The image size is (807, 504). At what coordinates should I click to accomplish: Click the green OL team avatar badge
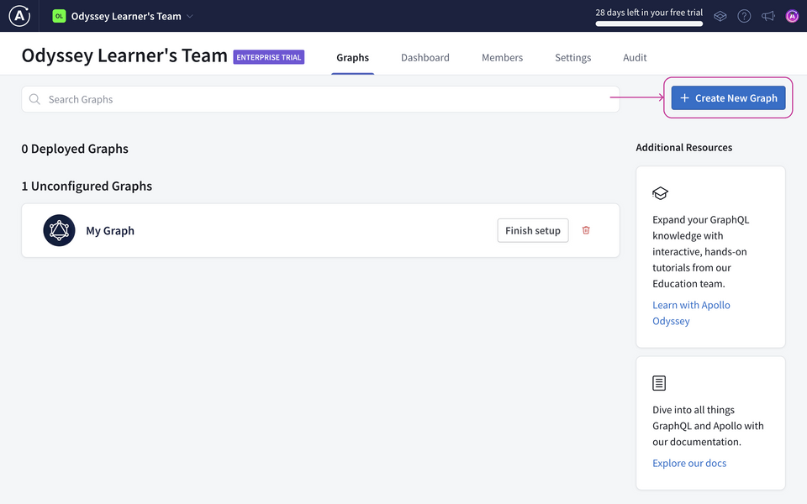(59, 16)
